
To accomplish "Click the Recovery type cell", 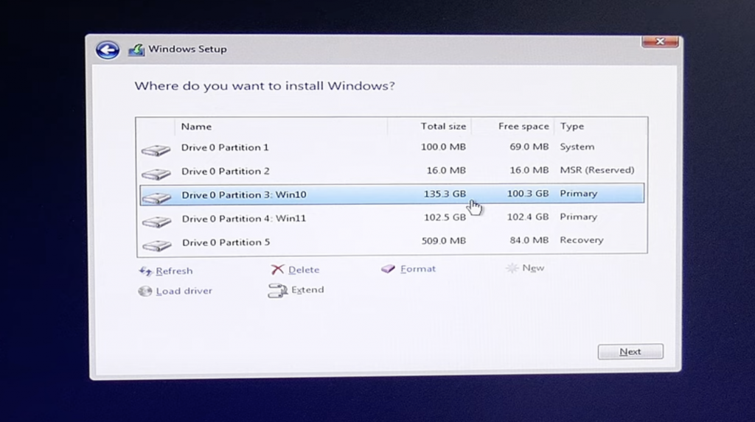I will click(x=581, y=239).
